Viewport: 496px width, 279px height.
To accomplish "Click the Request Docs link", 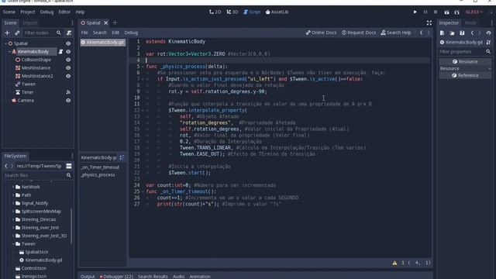I will 359,33.
